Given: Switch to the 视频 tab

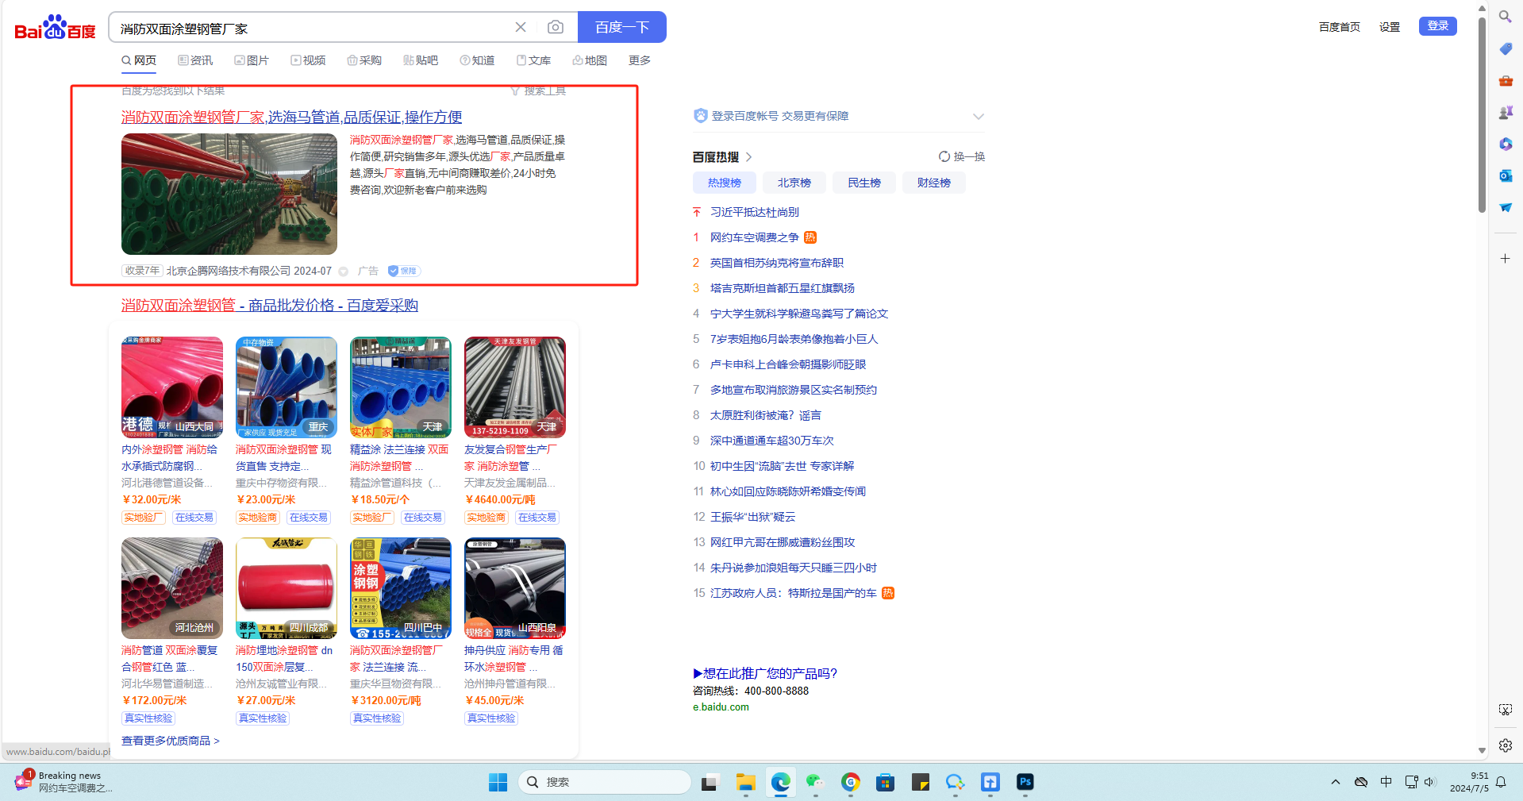Looking at the screenshot, I should click(308, 60).
